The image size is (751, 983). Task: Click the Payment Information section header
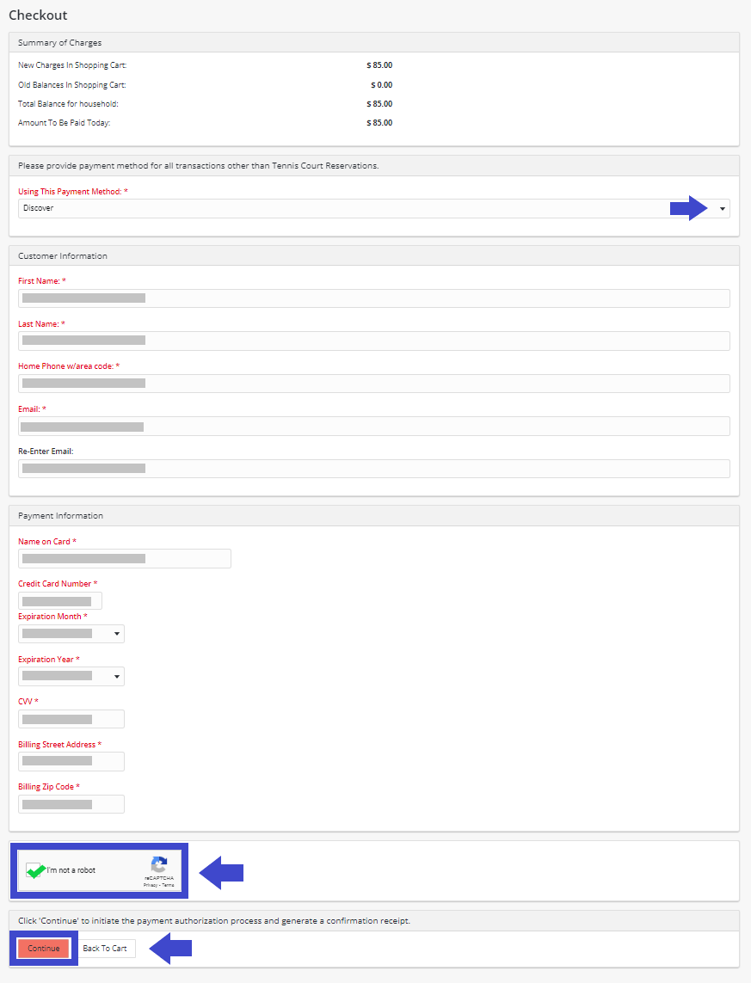click(x=61, y=515)
